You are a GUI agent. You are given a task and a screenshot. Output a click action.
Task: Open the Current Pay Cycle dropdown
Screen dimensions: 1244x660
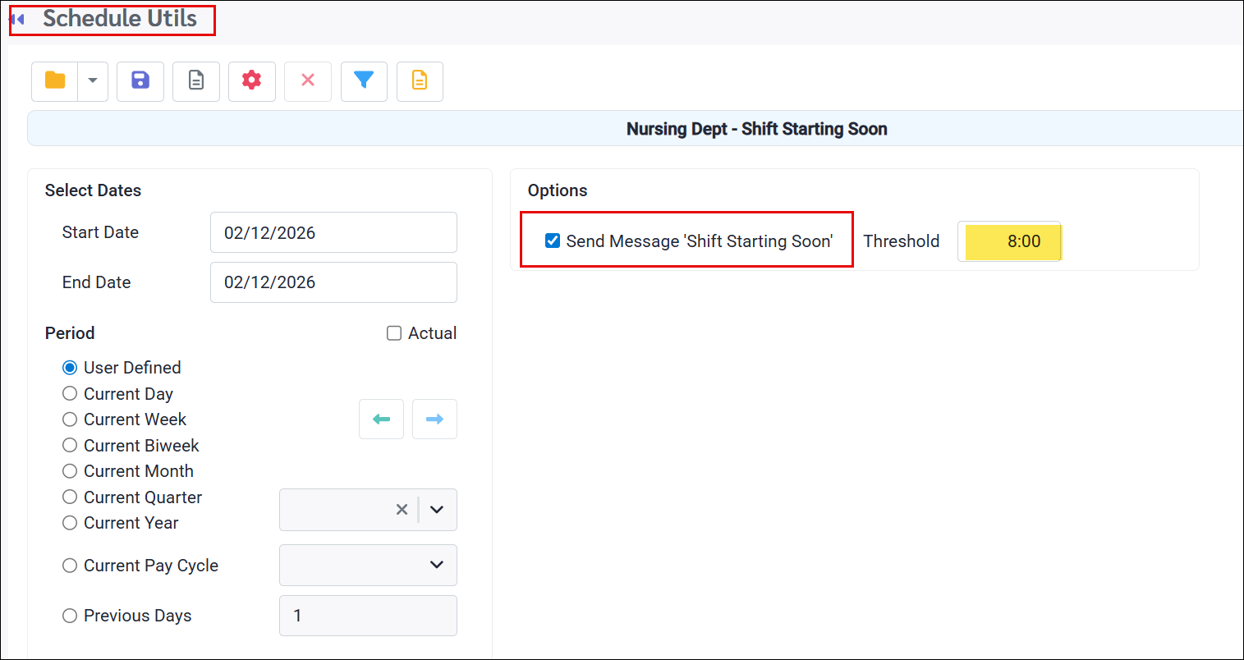point(368,565)
